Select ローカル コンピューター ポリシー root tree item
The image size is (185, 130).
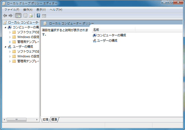[x=21, y=23]
